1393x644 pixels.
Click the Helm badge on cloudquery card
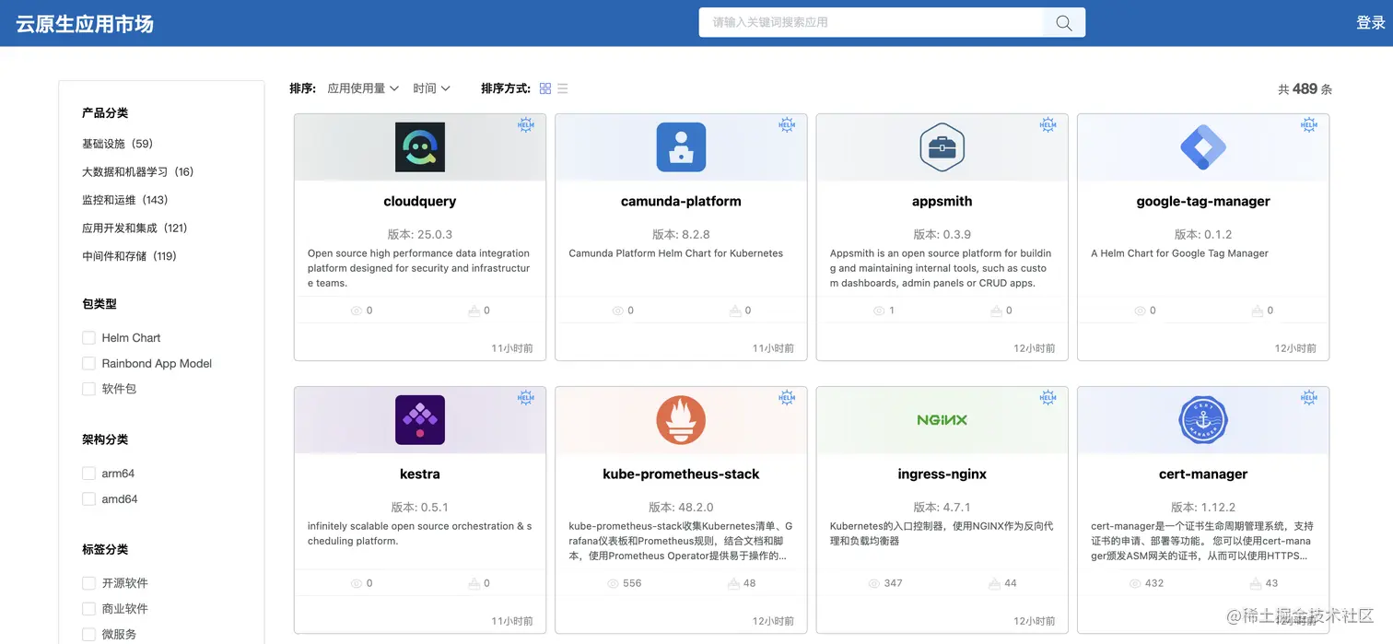click(526, 125)
